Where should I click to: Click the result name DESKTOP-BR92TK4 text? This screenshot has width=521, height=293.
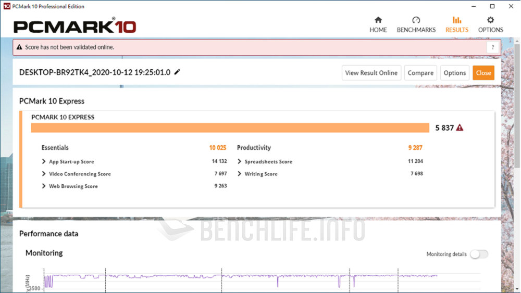click(x=95, y=72)
